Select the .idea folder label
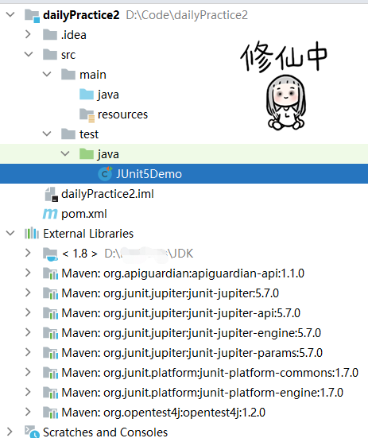368x438 pixels. 74,35
